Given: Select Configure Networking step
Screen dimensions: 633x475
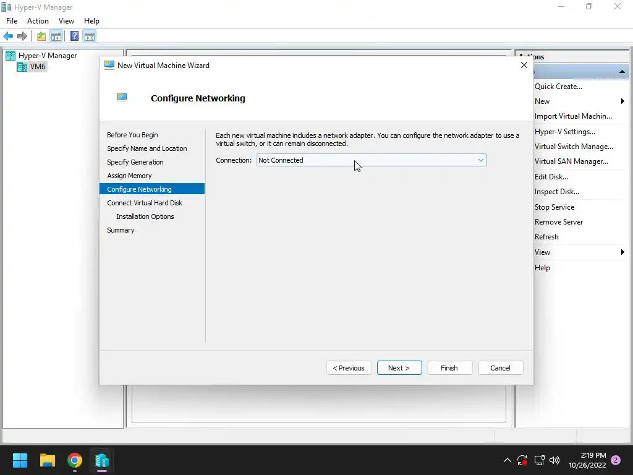Looking at the screenshot, I should 152,189.
